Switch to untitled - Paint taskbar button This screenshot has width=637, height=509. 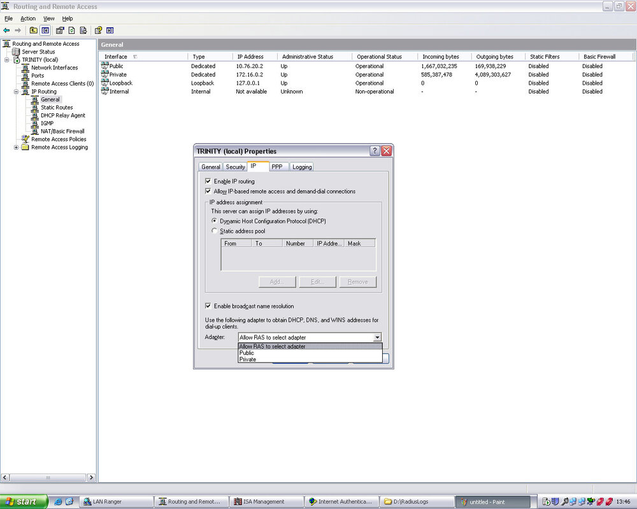[492, 502]
